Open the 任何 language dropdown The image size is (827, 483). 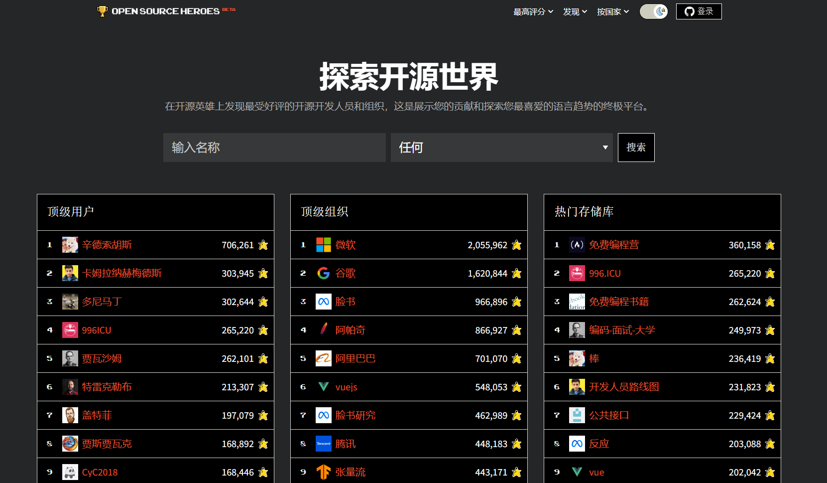501,148
